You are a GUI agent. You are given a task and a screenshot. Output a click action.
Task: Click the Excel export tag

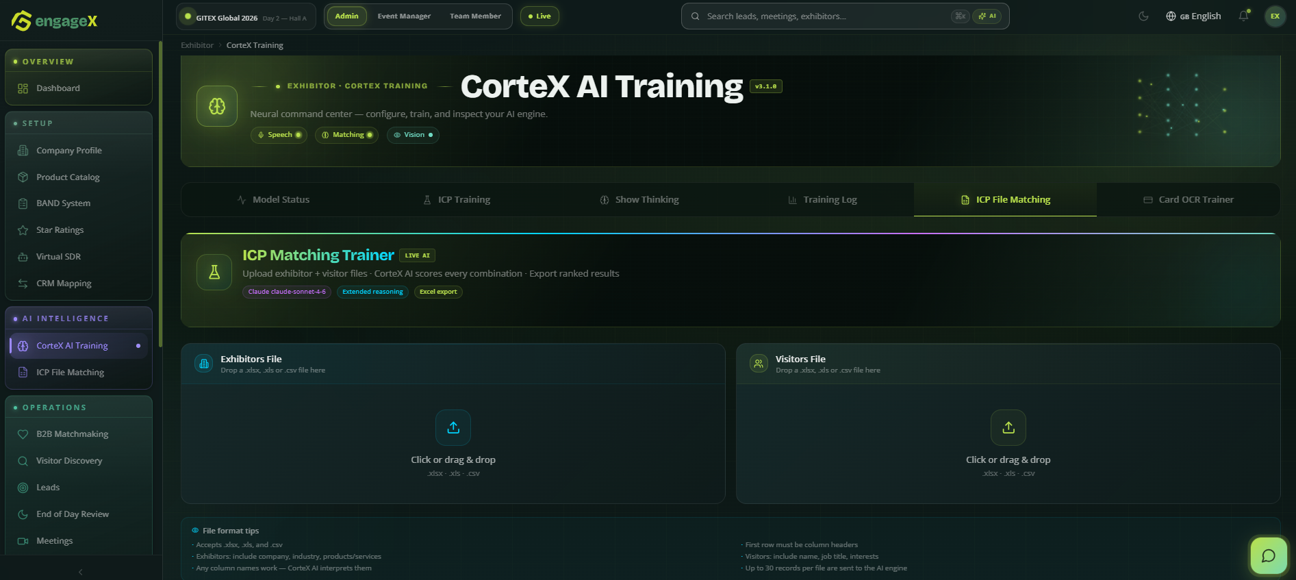click(438, 292)
